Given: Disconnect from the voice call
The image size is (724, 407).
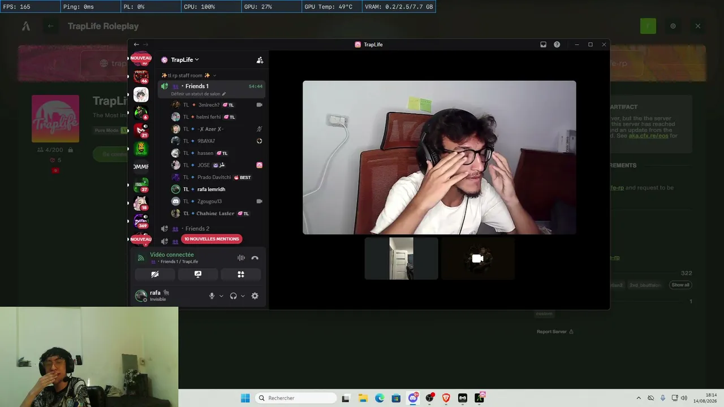Looking at the screenshot, I should [x=255, y=258].
